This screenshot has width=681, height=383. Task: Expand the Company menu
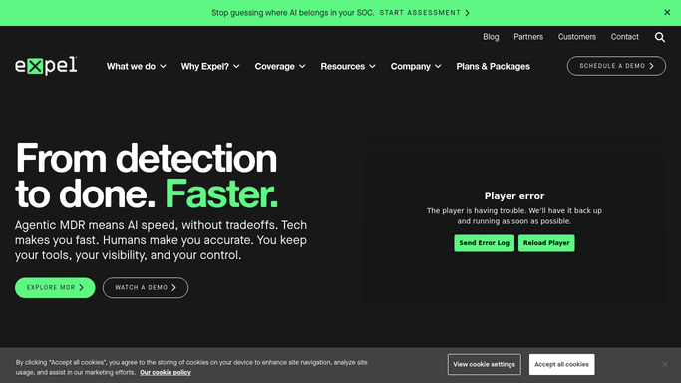point(415,67)
